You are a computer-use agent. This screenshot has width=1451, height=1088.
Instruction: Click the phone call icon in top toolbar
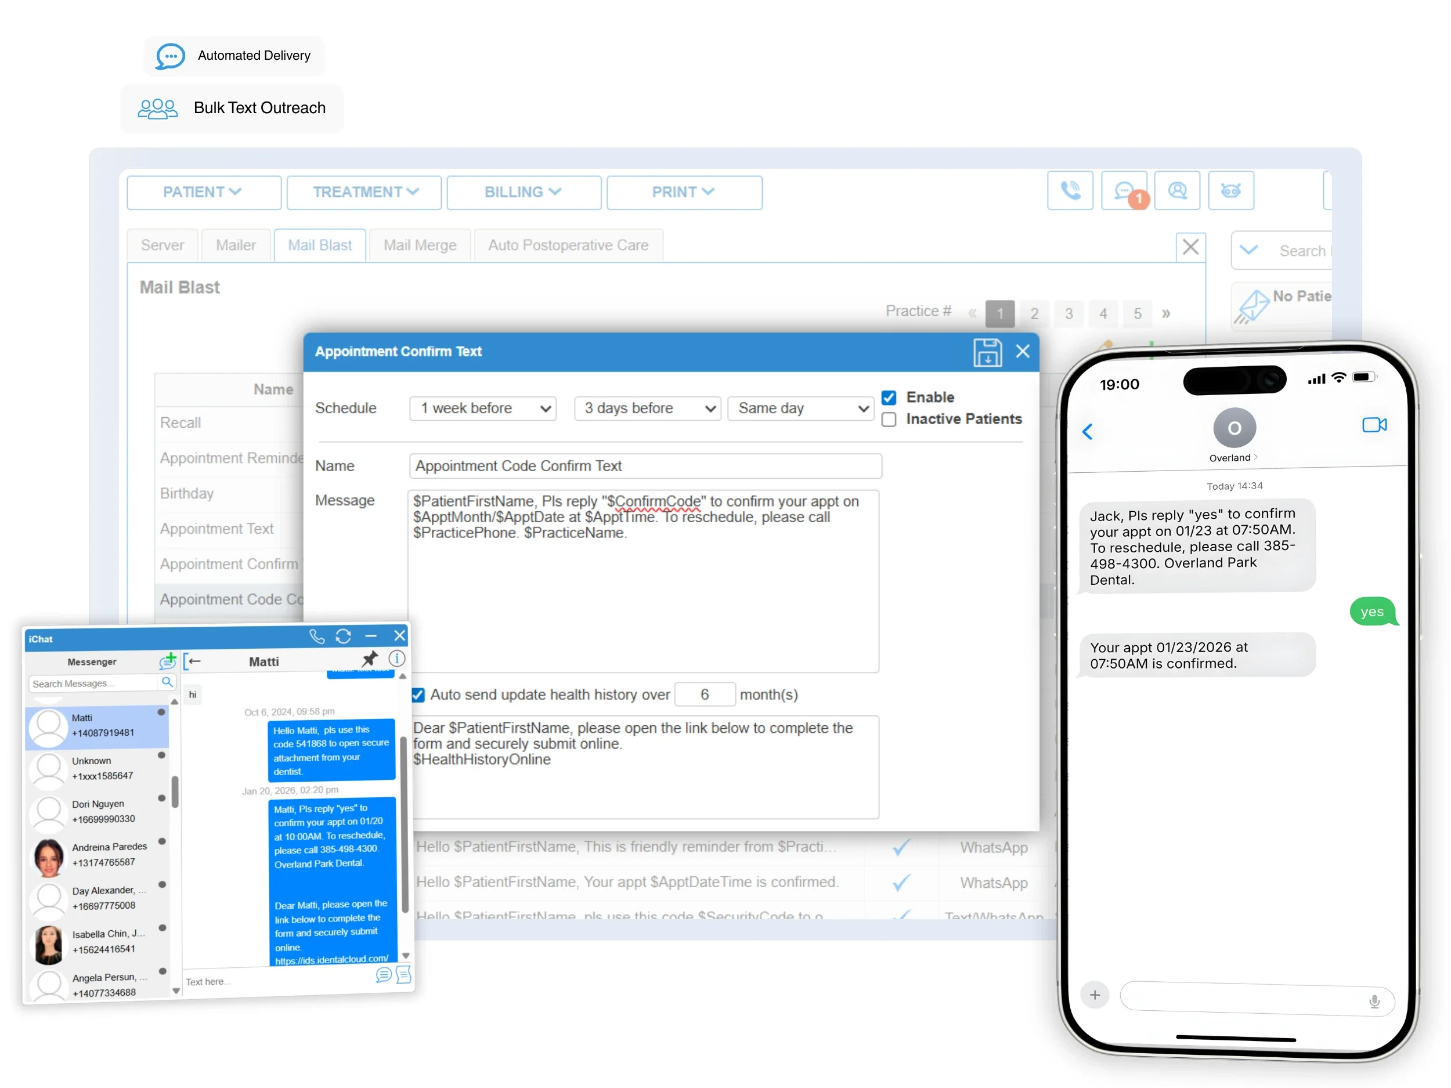1070,191
